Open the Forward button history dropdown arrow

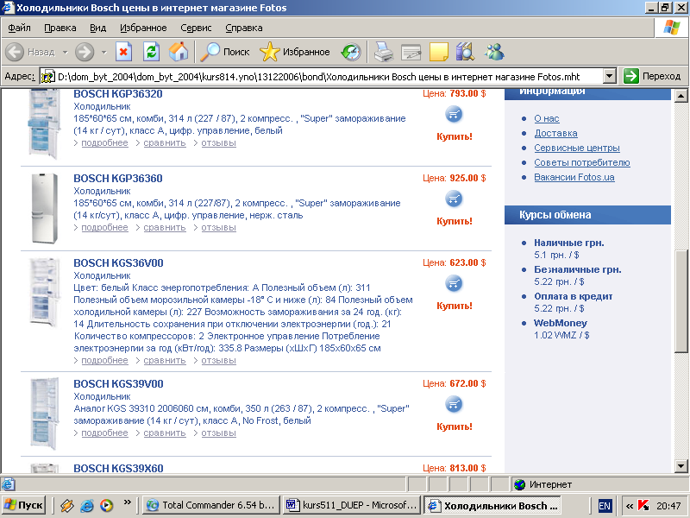[x=103, y=52]
